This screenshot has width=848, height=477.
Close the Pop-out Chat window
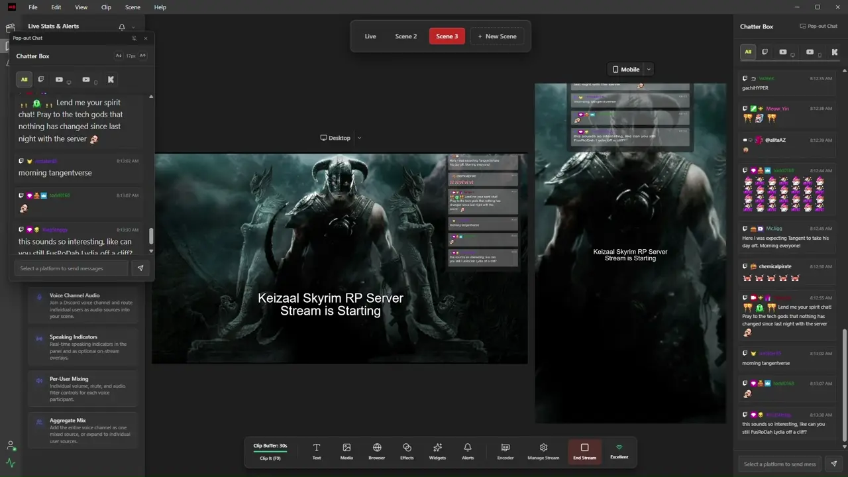[x=146, y=38]
